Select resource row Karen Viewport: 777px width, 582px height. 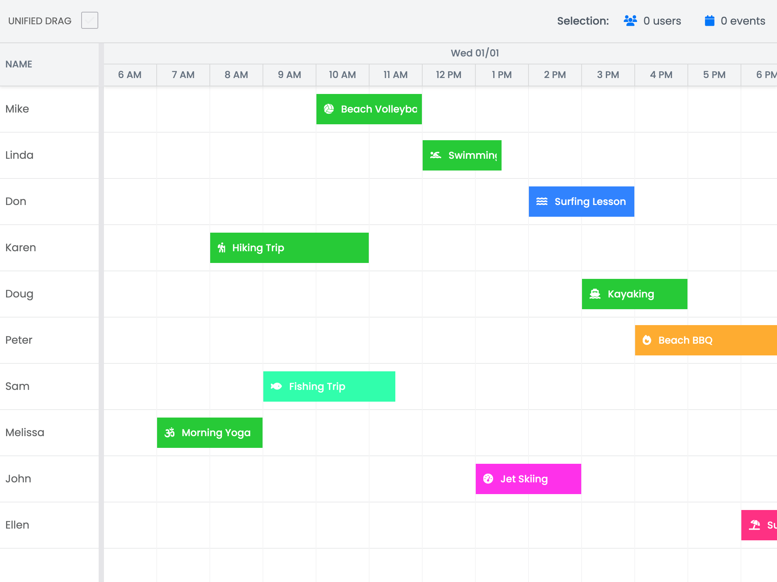(49, 248)
